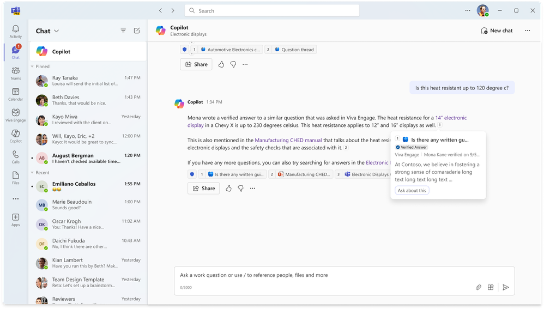Screen dimensions: 544x309
Task: Open chat with Daichi Fukuda
Action: point(88,244)
